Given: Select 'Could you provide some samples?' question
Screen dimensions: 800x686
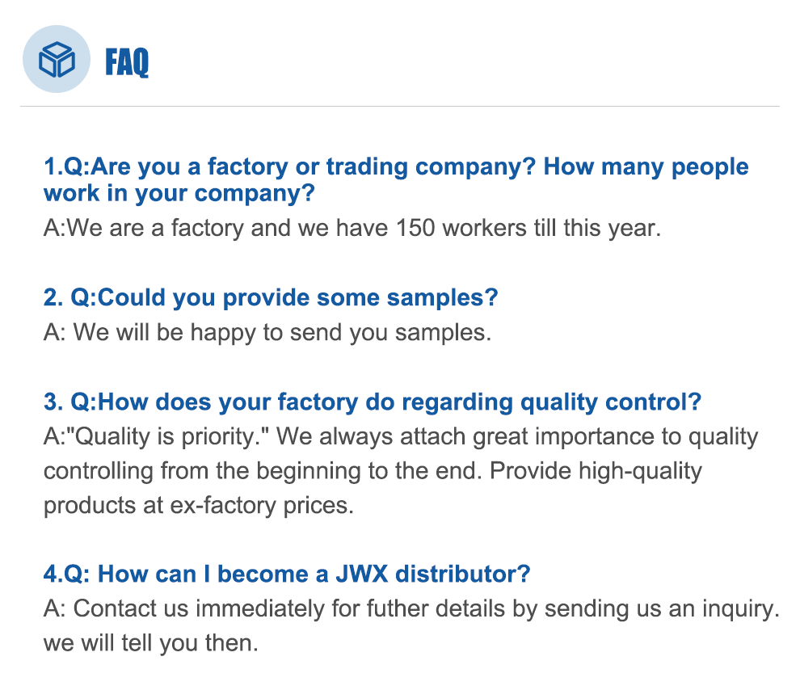Looking at the screenshot, I should [x=271, y=297].
